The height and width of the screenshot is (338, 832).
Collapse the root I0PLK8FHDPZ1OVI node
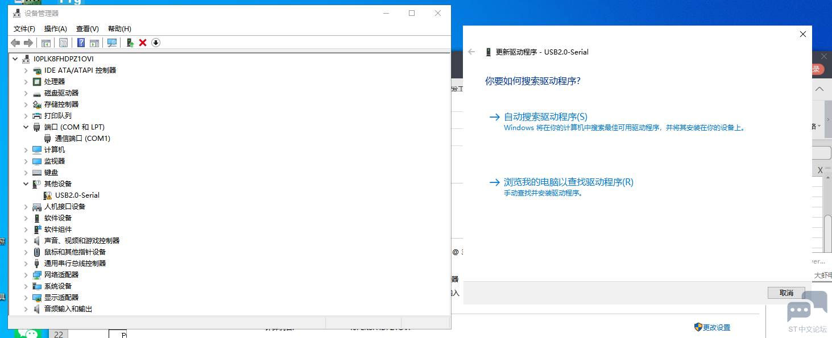(15, 59)
